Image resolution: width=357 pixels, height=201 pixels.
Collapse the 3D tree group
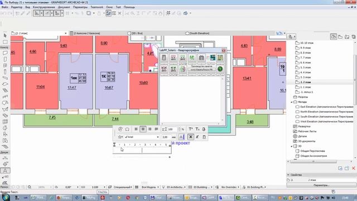point(292,146)
